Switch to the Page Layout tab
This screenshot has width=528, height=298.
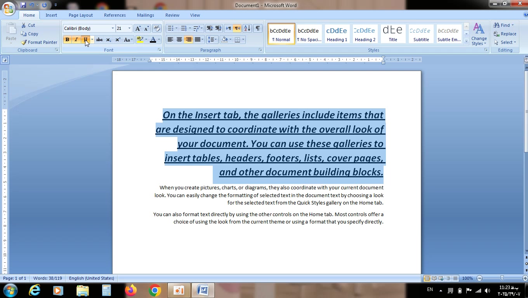click(81, 15)
